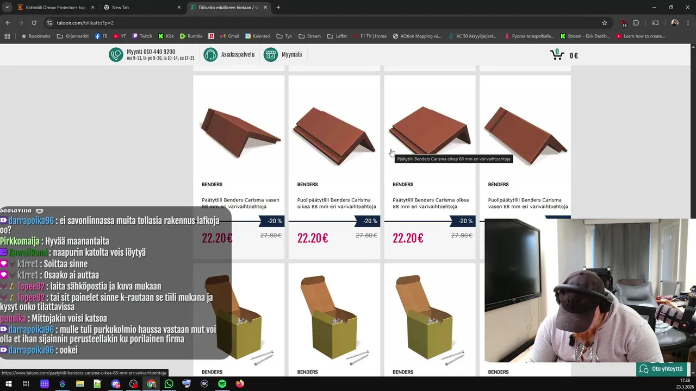The width and height of the screenshot is (696, 391).
Task: Open Puolipäätytiili Benders Carisma vasen title link
Action: [527, 203]
